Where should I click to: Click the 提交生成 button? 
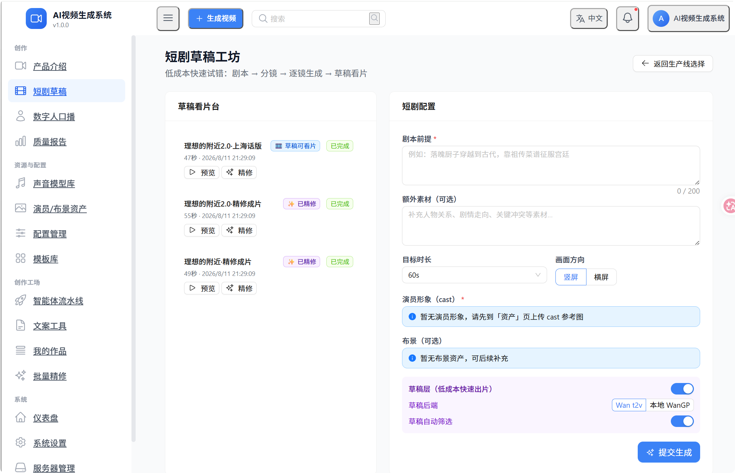(x=669, y=452)
